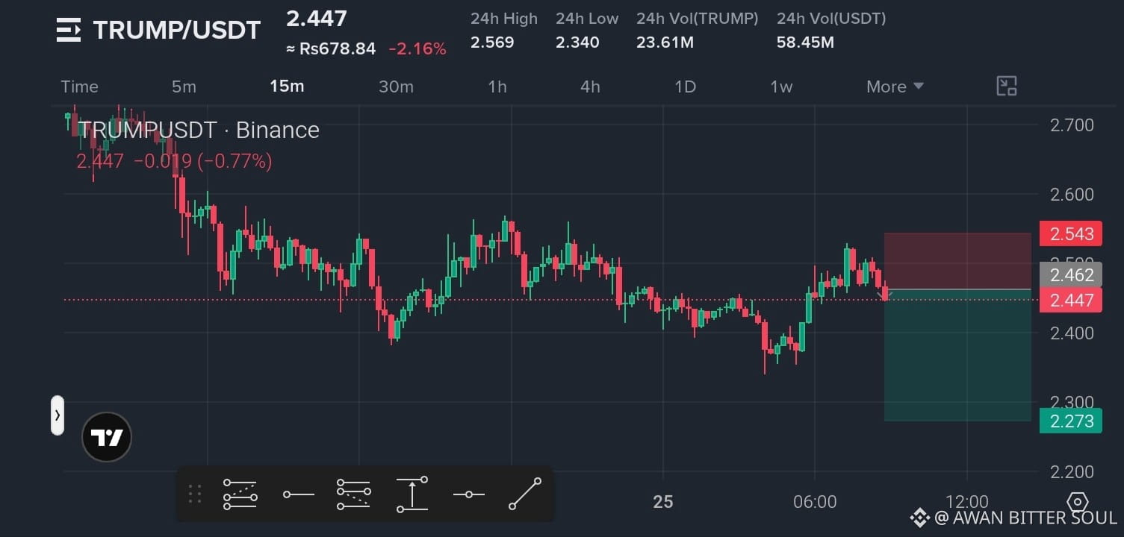Click the TradingView logo badge
1124x537 pixels.
(107, 437)
